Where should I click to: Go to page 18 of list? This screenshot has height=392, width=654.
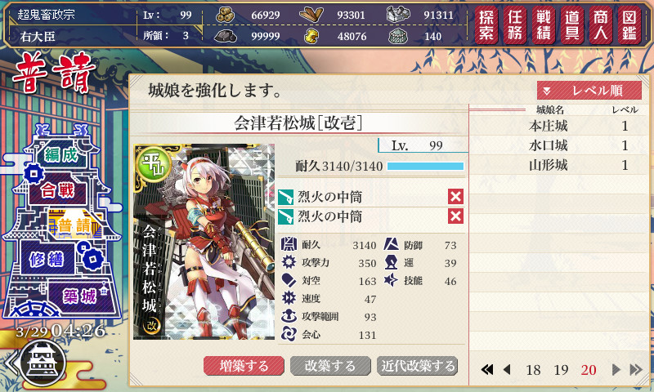[533, 369]
